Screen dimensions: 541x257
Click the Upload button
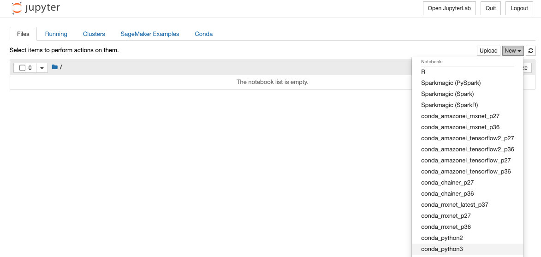(x=488, y=51)
